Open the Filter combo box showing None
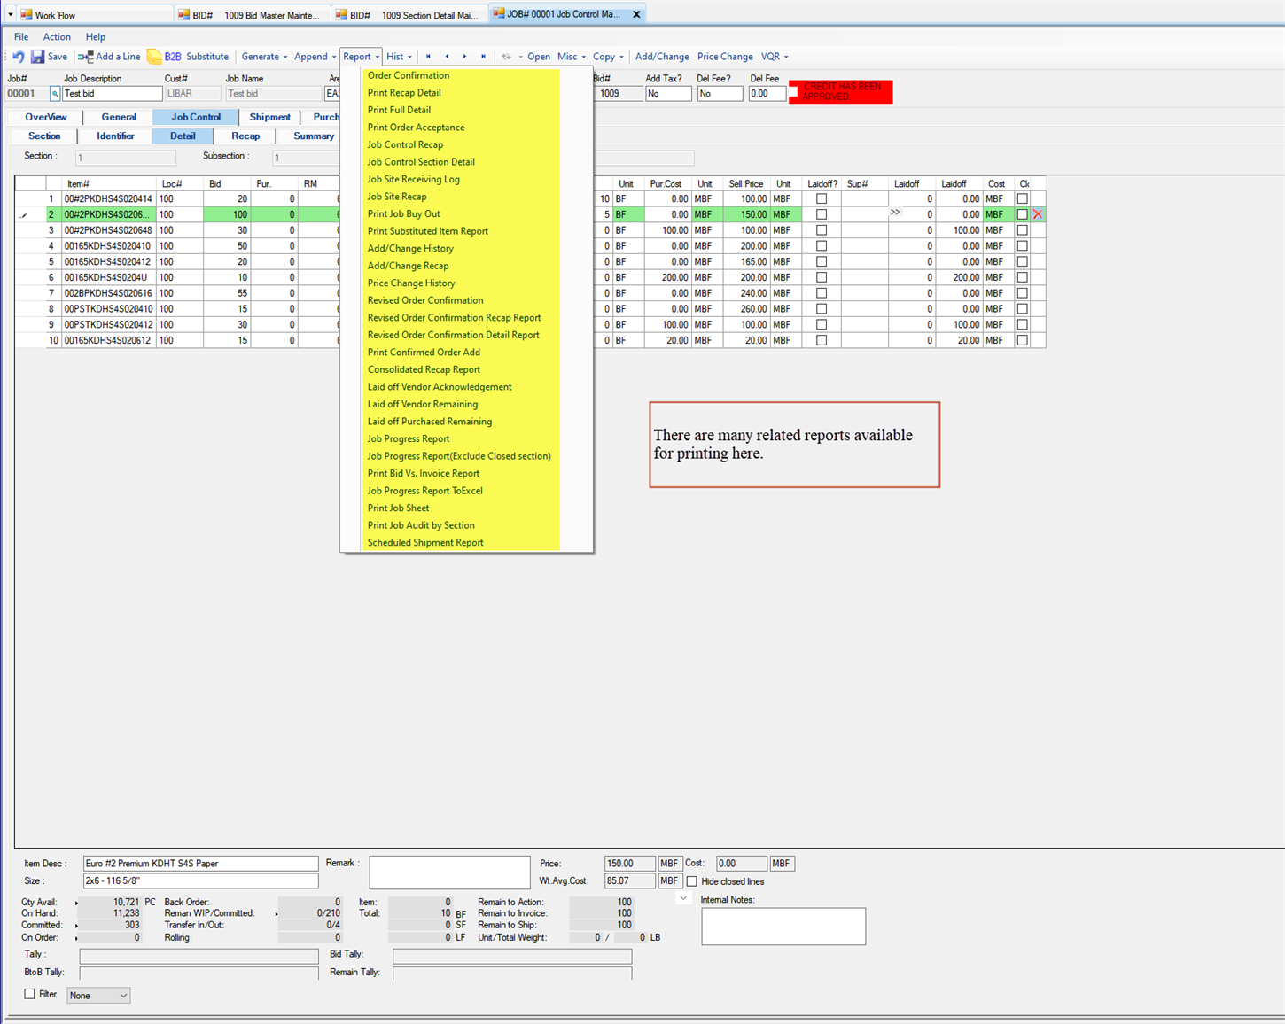Viewport: 1285px width, 1024px height. tap(97, 995)
